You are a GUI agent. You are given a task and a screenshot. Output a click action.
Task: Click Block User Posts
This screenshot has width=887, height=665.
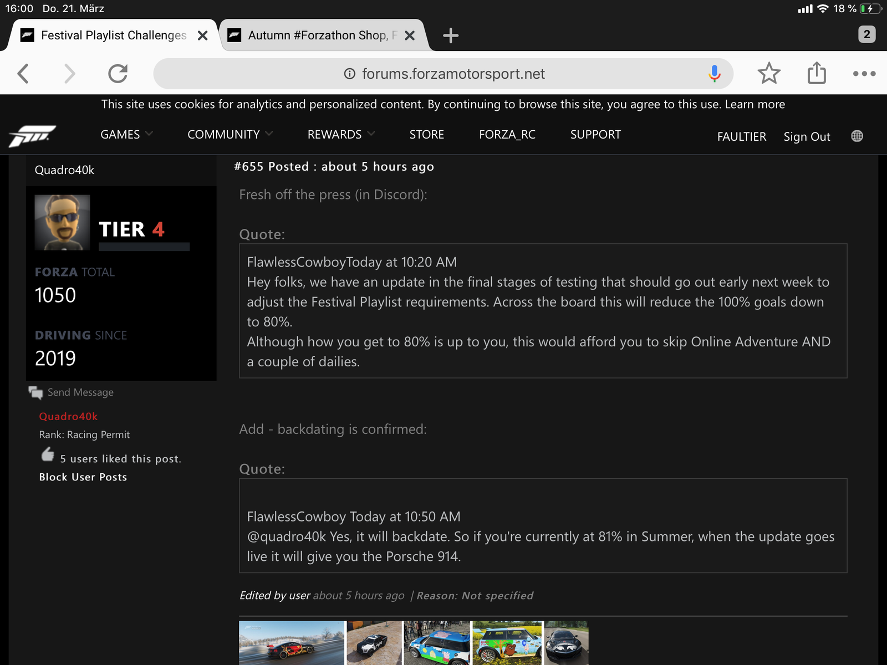83,477
